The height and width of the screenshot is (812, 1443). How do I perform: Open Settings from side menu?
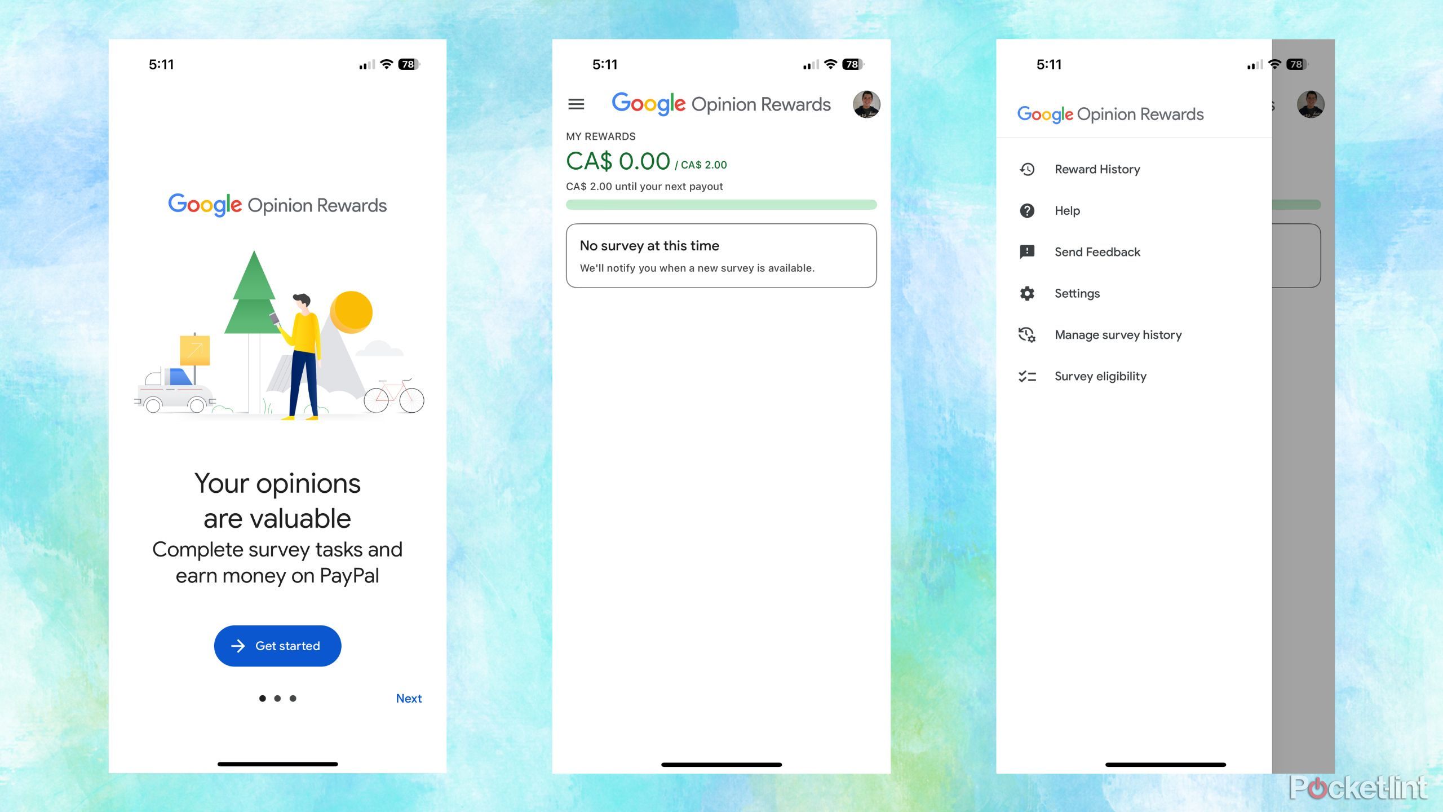[1077, 293]
